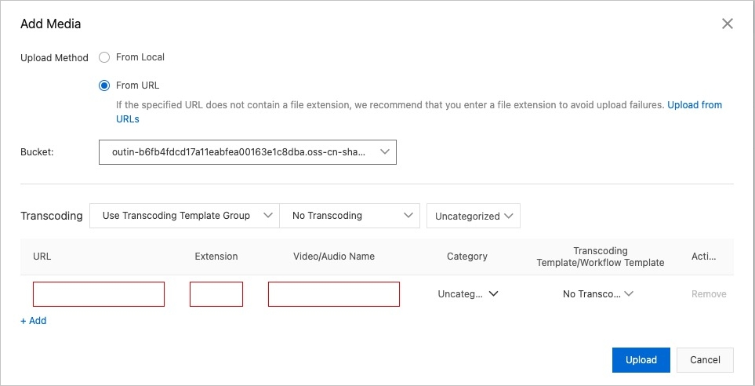
Task: Click the chevron beside Uncategorized above table
Action: pyautogui.click(x=509, y=216)
